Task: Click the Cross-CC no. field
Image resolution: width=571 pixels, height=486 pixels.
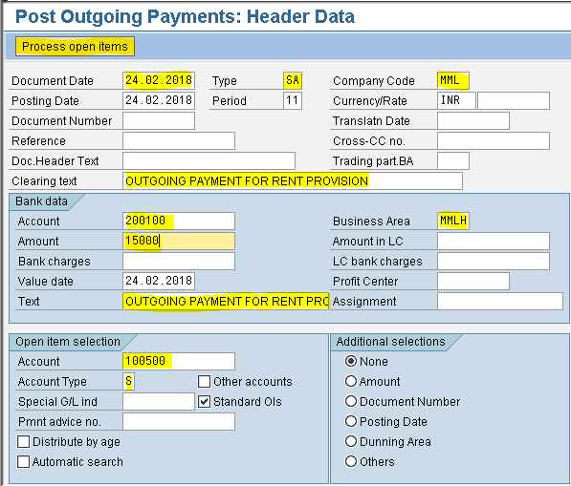Action: [x=494, y=140]
